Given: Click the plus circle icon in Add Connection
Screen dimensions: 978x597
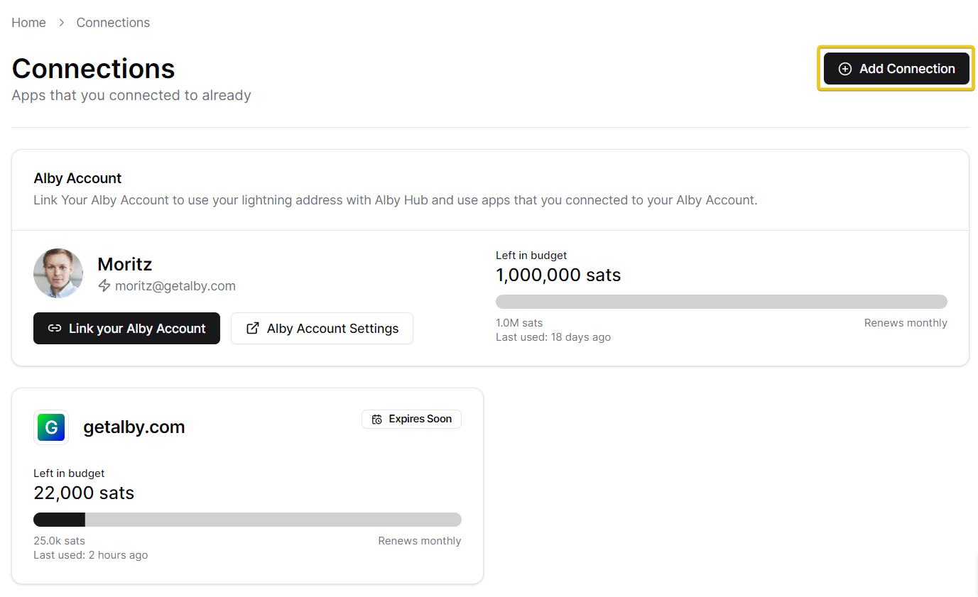Looking at the screenshot, I should pyautogui.click(x=844, y=69).
